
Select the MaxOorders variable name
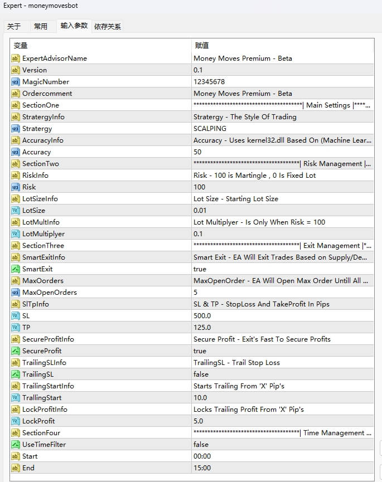43,281
